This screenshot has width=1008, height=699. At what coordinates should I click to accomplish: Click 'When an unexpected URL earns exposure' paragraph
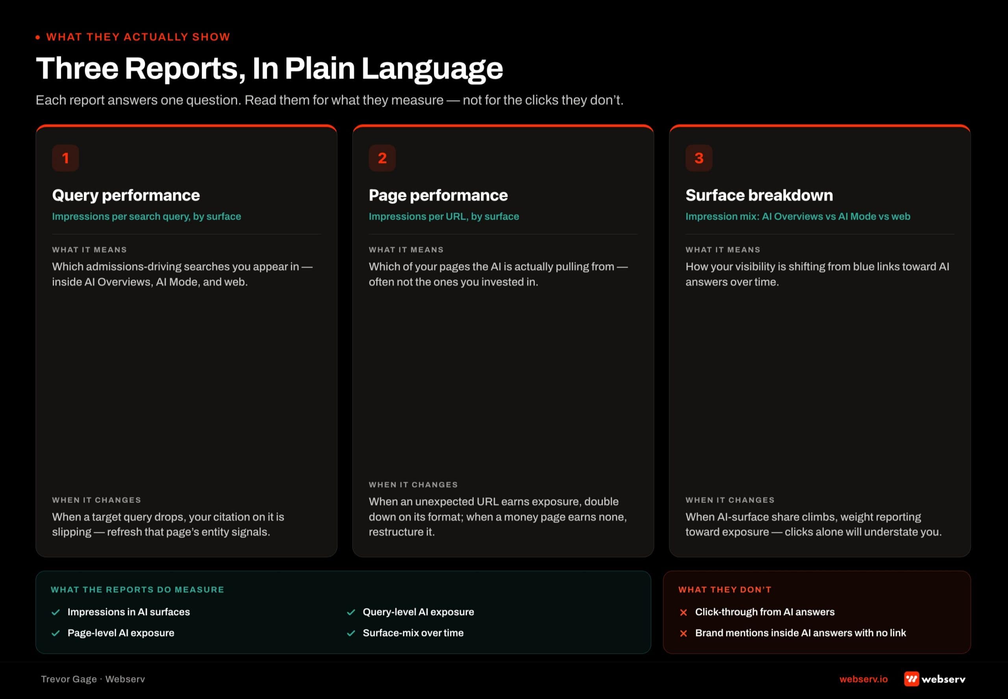pos(498,517)
